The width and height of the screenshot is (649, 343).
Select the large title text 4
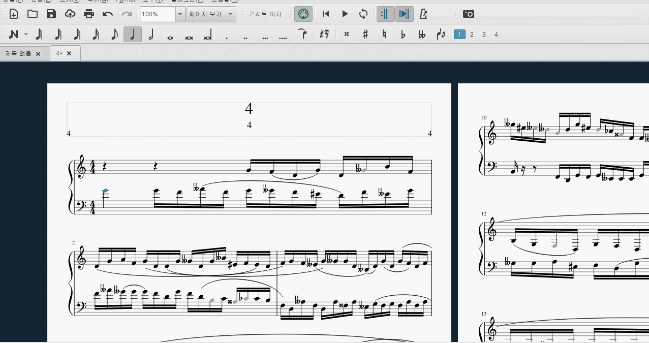tap(249, 109)
